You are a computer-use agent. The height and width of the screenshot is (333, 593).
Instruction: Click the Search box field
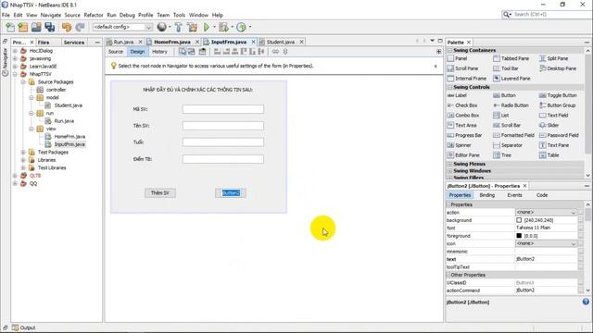pyautogui.click(x=552, y=15)
